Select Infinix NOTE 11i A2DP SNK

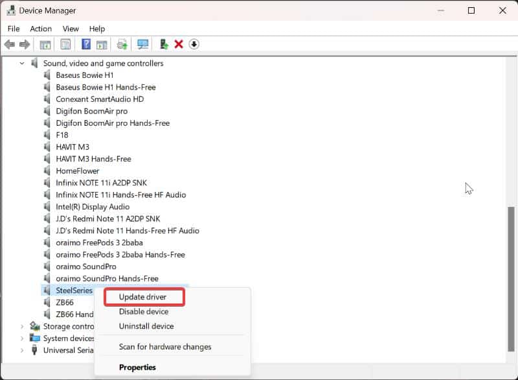point(101,183)
